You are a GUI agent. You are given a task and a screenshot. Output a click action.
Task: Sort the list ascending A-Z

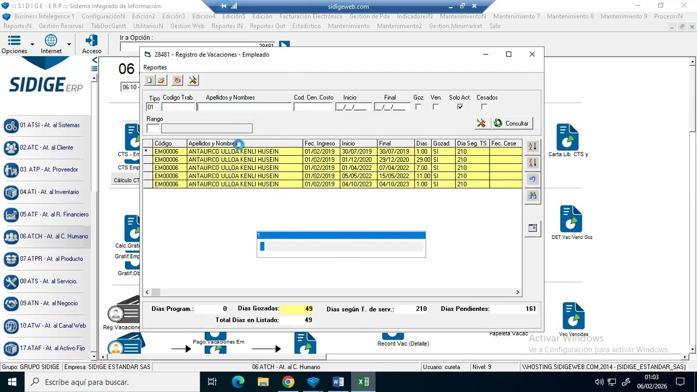tap(533, 146)
